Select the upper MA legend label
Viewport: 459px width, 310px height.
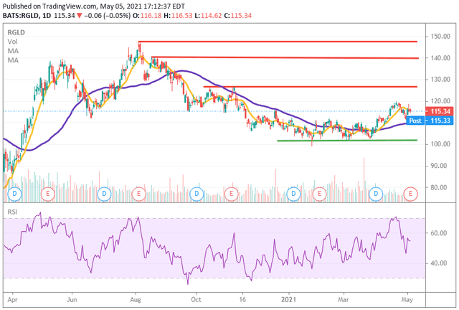point(13,51)
